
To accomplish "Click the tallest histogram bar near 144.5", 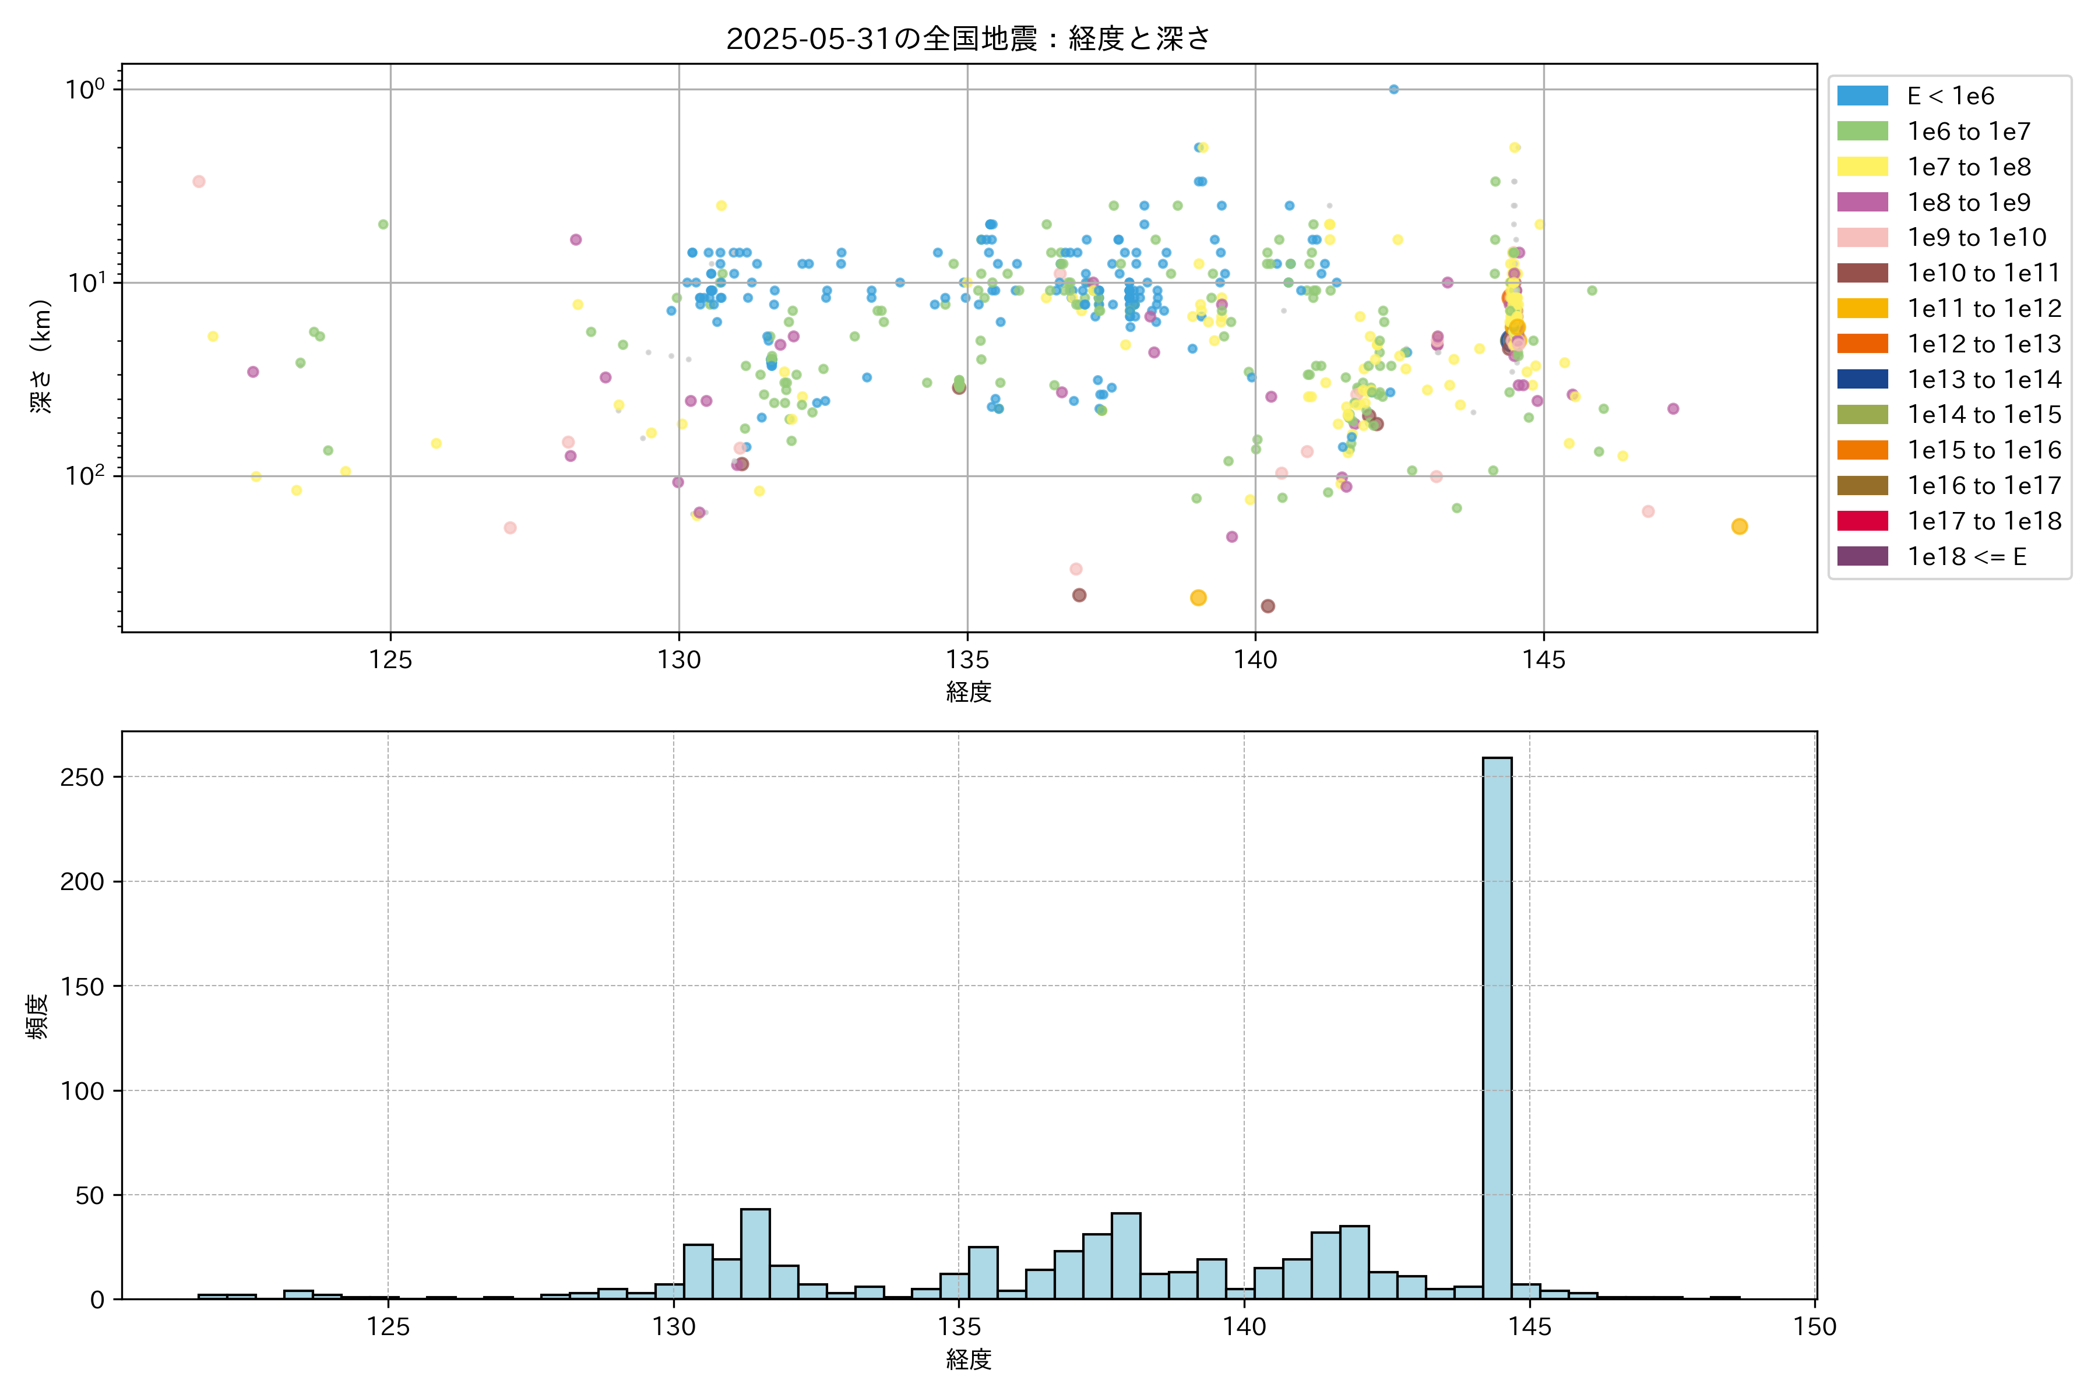I will click(1497, 1025).
